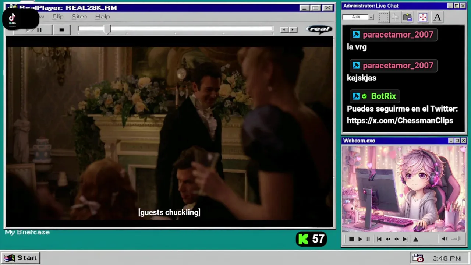This screenshot has width=471, height=265.
Task: Open the Windows Start menu
Action: tap(20, 258)
